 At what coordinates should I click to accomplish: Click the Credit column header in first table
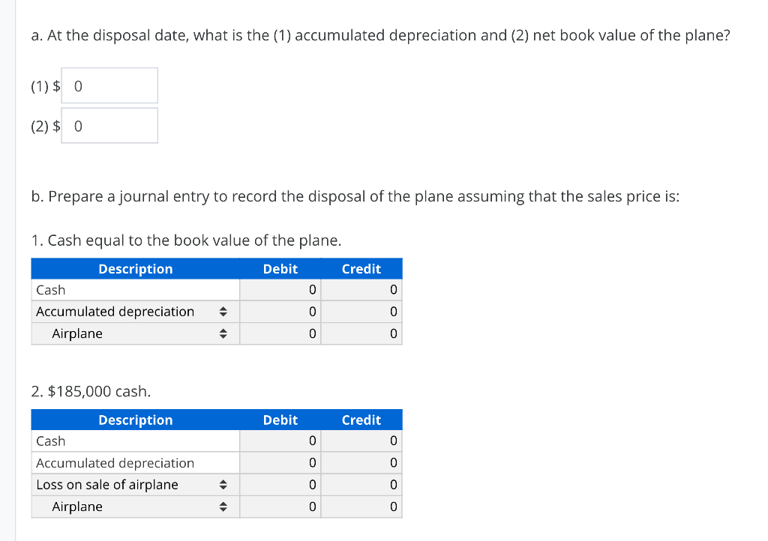(x=361, y=268)
